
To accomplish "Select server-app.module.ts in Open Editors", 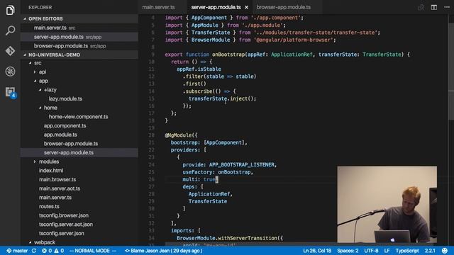I will click(79, 37).
